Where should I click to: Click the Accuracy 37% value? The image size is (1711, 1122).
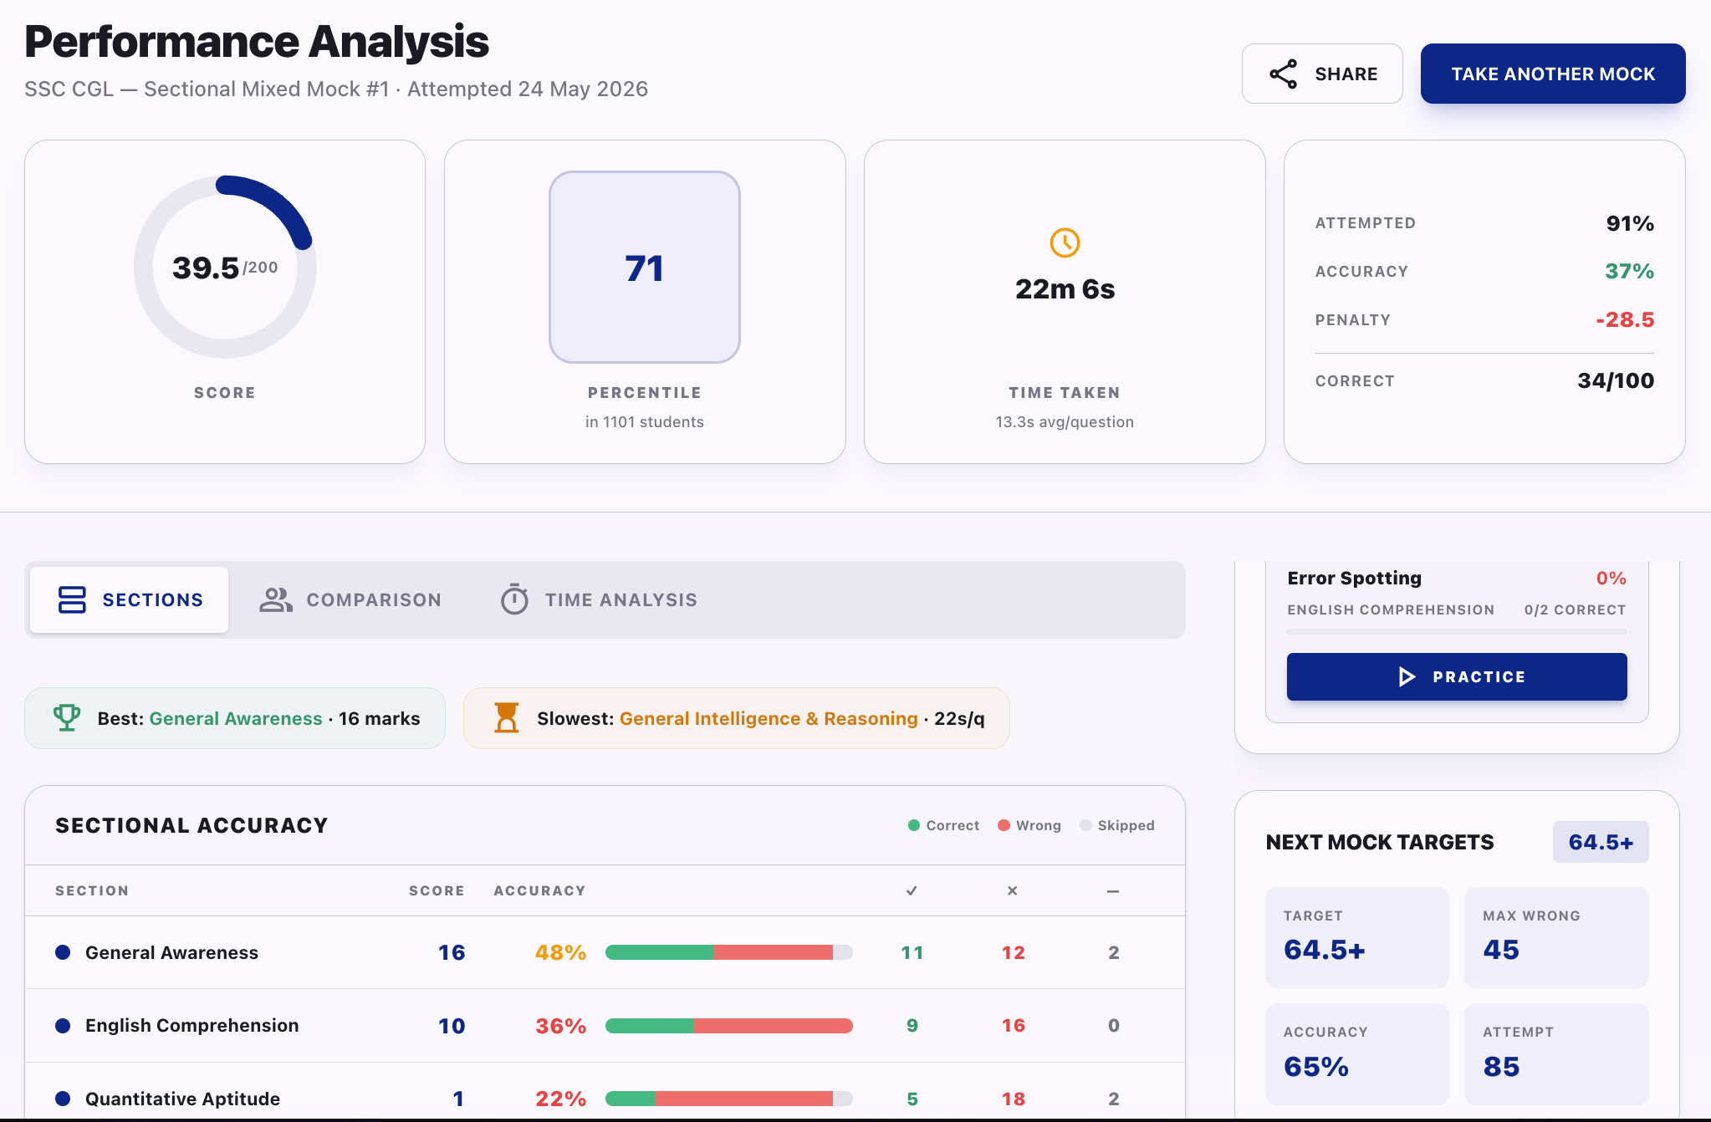[x=1629, y=271]
